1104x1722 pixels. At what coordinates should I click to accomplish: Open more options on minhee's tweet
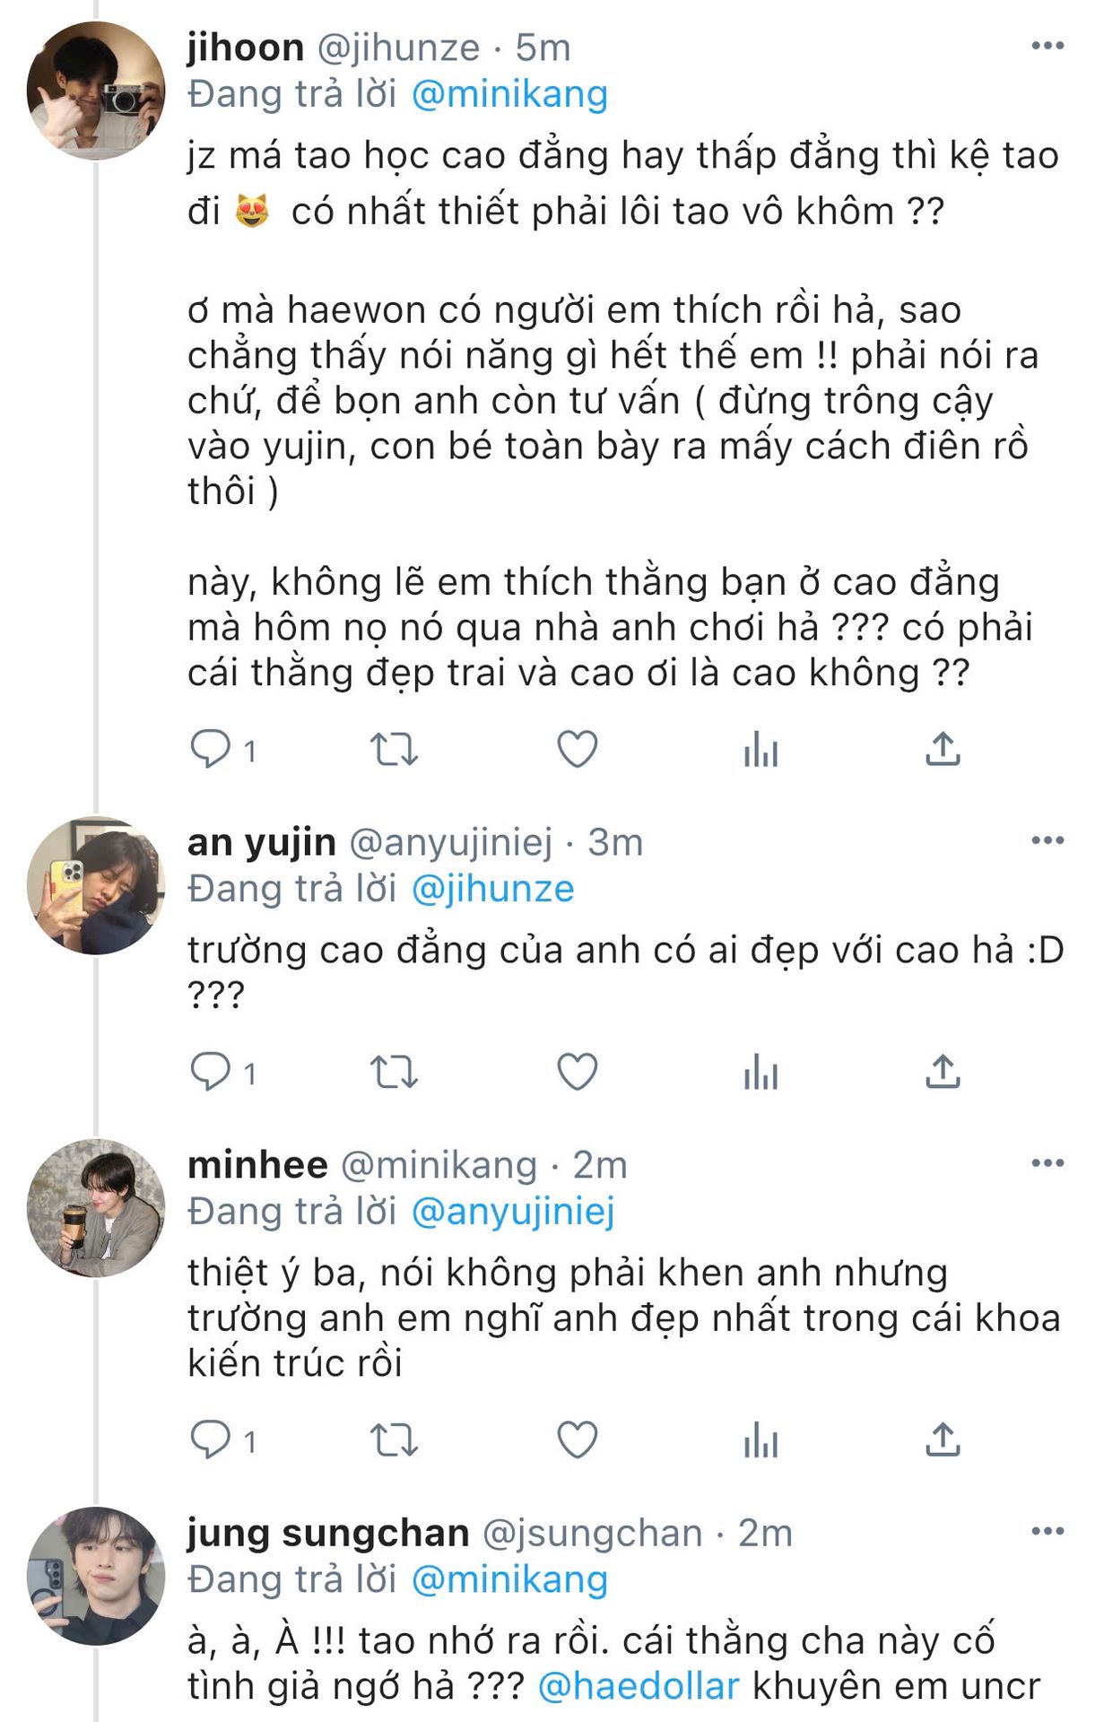coord(1047,1163)
